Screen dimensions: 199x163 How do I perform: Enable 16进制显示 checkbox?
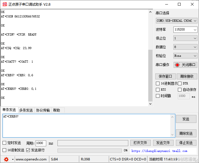[x=158, y=83]
